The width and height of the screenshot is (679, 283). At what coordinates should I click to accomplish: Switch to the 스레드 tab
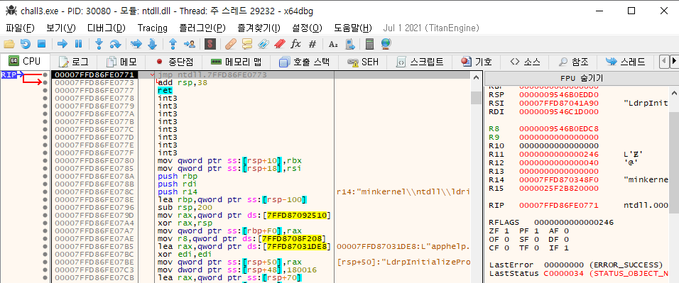625,62
